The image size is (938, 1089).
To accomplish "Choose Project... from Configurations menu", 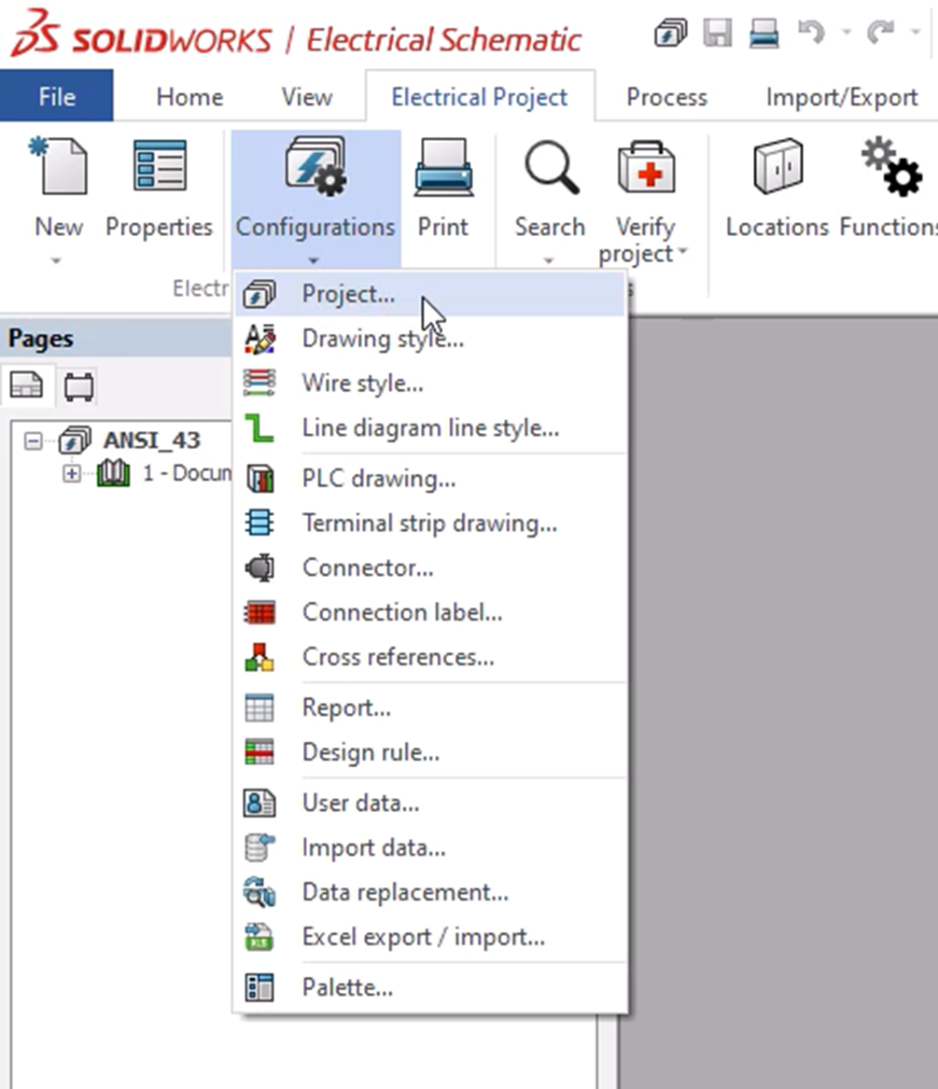I will [431, 295].
